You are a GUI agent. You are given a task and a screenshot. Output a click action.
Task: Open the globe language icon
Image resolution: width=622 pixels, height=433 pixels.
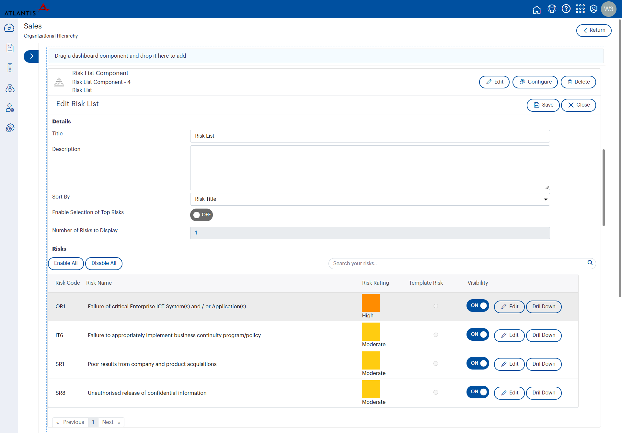pyautogui.click(x=552, y=9)
